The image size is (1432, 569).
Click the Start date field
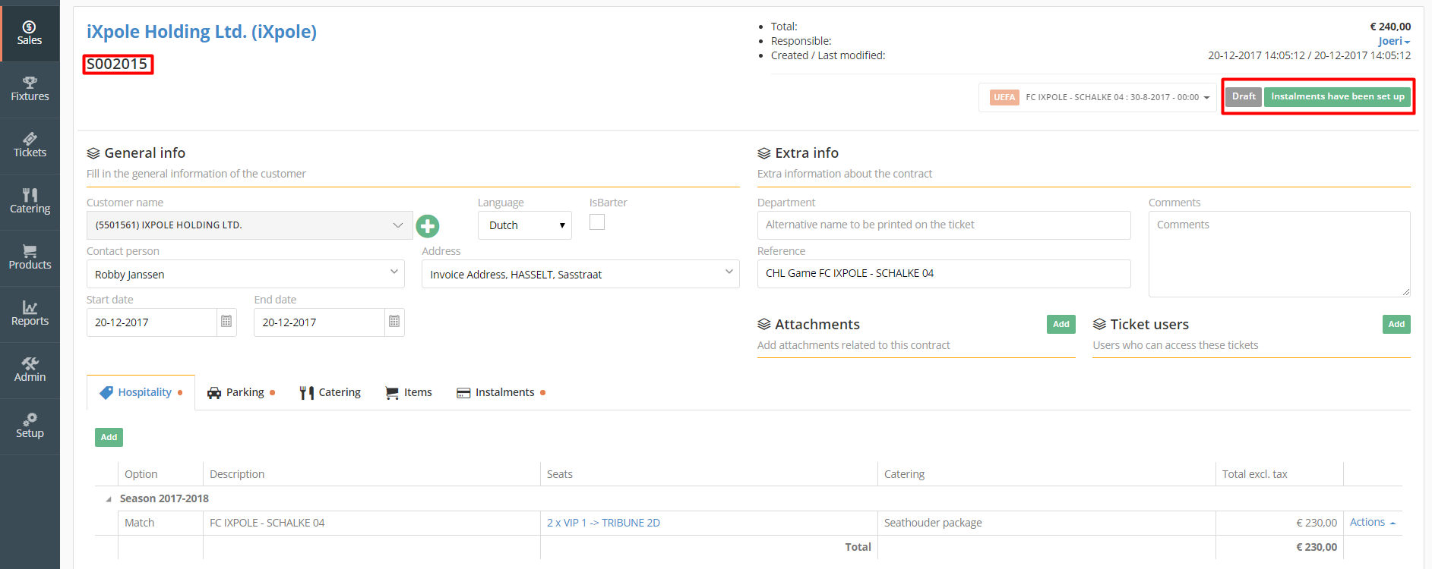click(152, 322)
